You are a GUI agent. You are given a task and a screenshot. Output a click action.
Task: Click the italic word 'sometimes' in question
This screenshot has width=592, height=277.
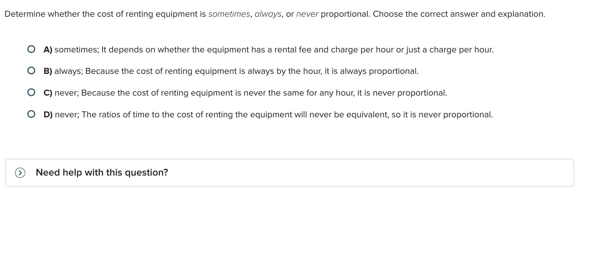click(229, 14)
